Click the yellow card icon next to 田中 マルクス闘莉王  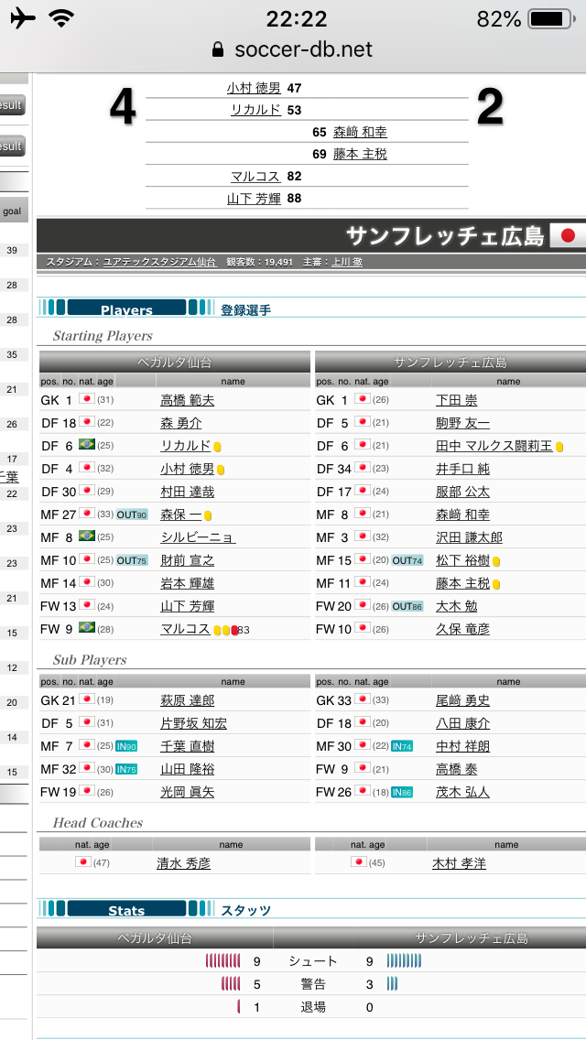(x=559, y=446)
